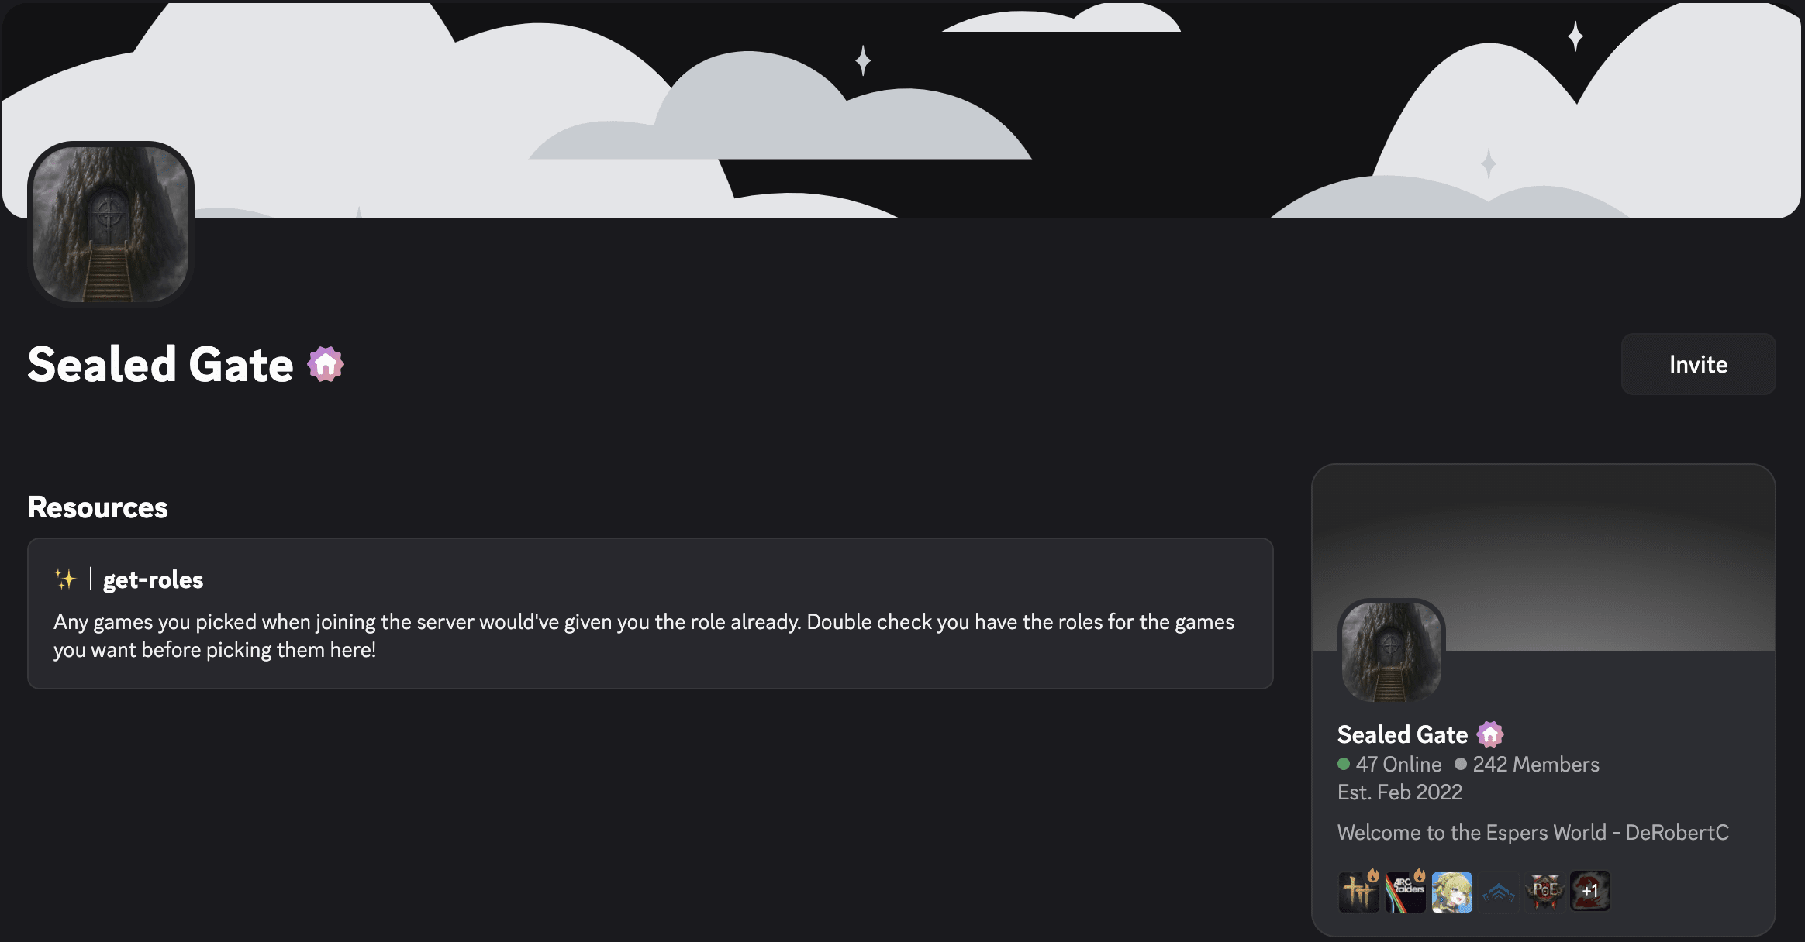Click the 242 Members count

point(1527,765)
